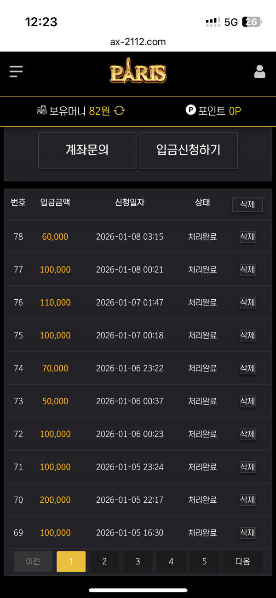Image resolution: width=276 pixels, height=598 pixels.
Task: Go to page 2 of deposits
Action: (x=104, y=561)
